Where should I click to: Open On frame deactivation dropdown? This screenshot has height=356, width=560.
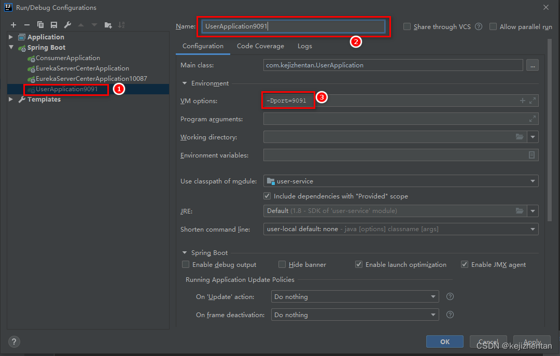click(x=433, y=315)
